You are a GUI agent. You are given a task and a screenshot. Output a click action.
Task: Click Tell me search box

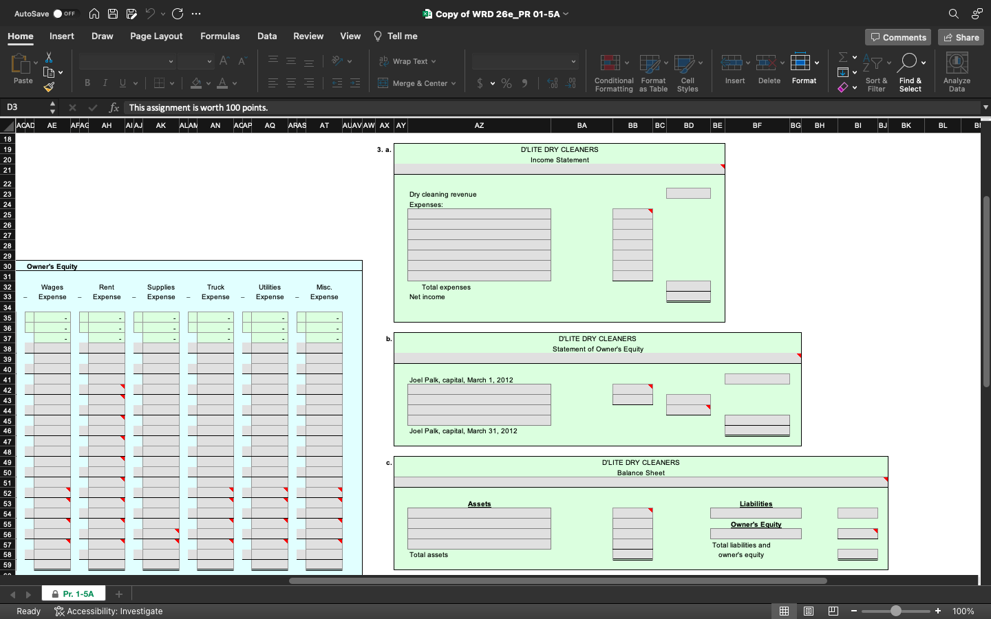[396, 36]
